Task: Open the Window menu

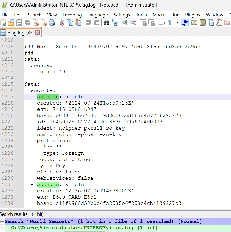Action: [214, 15]
